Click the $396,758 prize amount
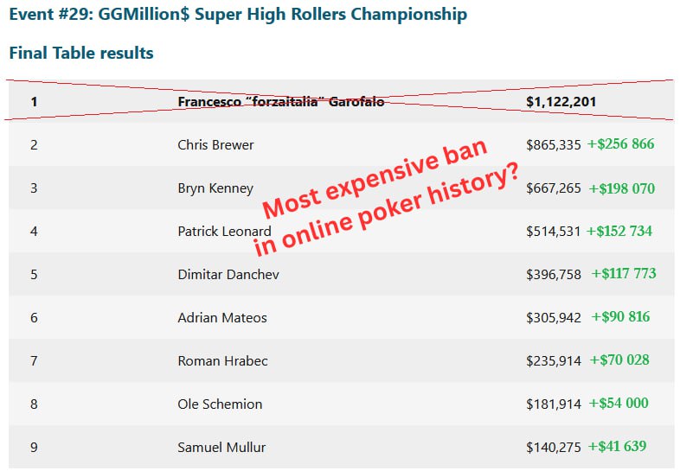The width and height of the screenshot is (680, 471). tap(554, 275)
